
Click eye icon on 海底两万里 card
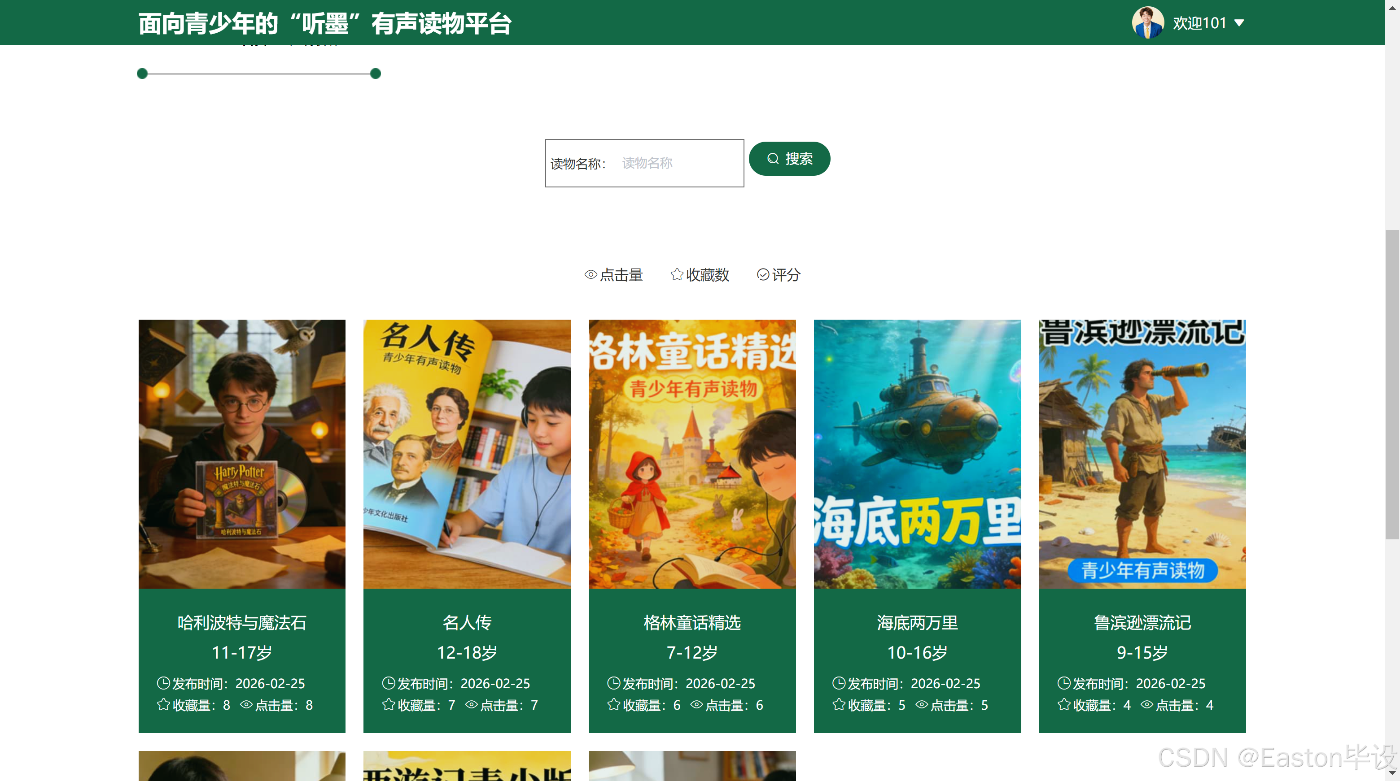coord(922,704)
